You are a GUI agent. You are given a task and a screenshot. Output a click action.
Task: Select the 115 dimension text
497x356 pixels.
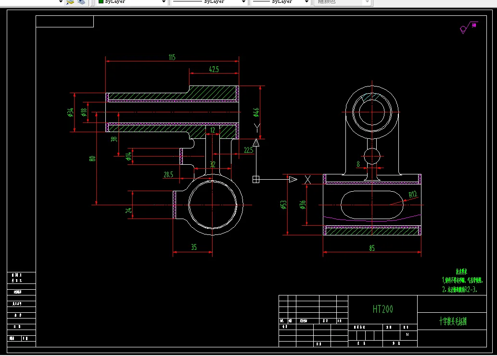[x=172, y=57]
